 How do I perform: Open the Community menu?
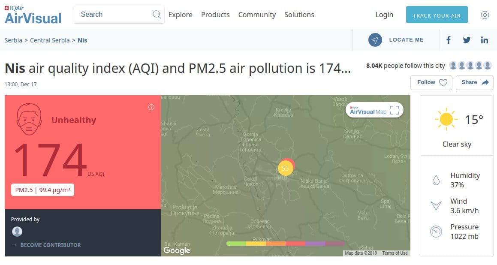click(x=257, y=15)
